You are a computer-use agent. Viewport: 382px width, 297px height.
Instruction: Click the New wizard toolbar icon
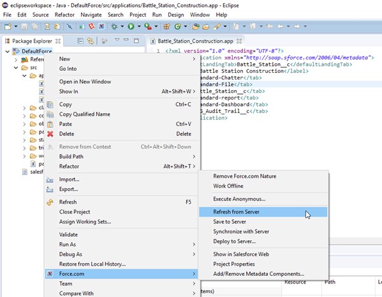(x=8, y=26)
